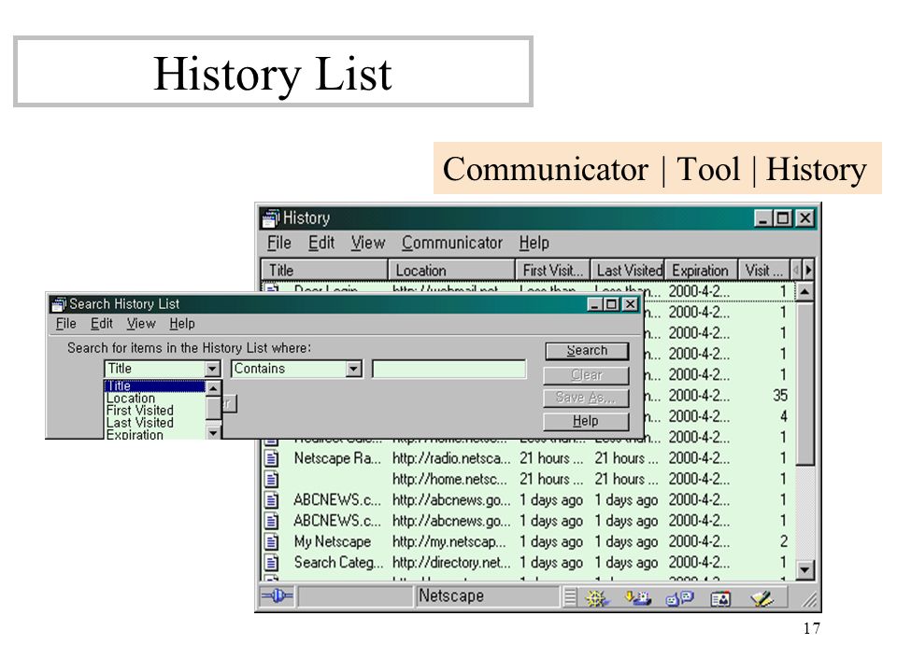The height and width of the screenshot is (672, 897).
Task: Click dropdown list scroll-down arrow
Action: [213, 432]
